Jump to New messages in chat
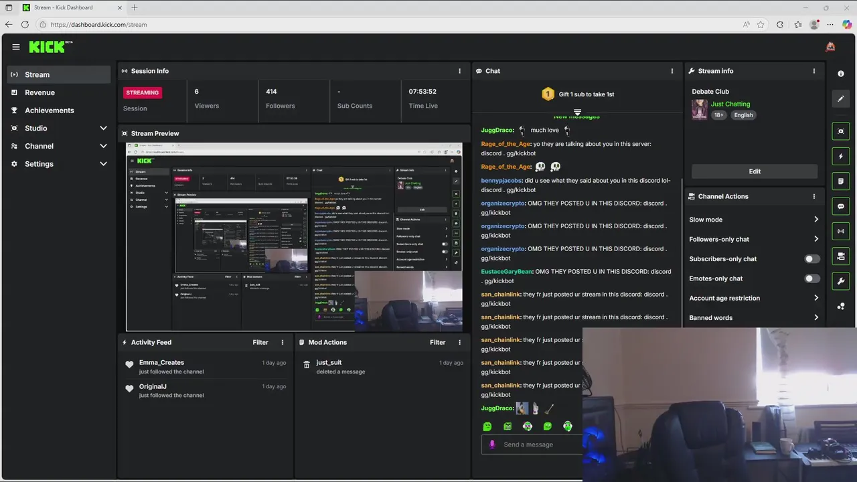This screenshot has height=482, width=857. pyautogui.click(x=576, y=116)
